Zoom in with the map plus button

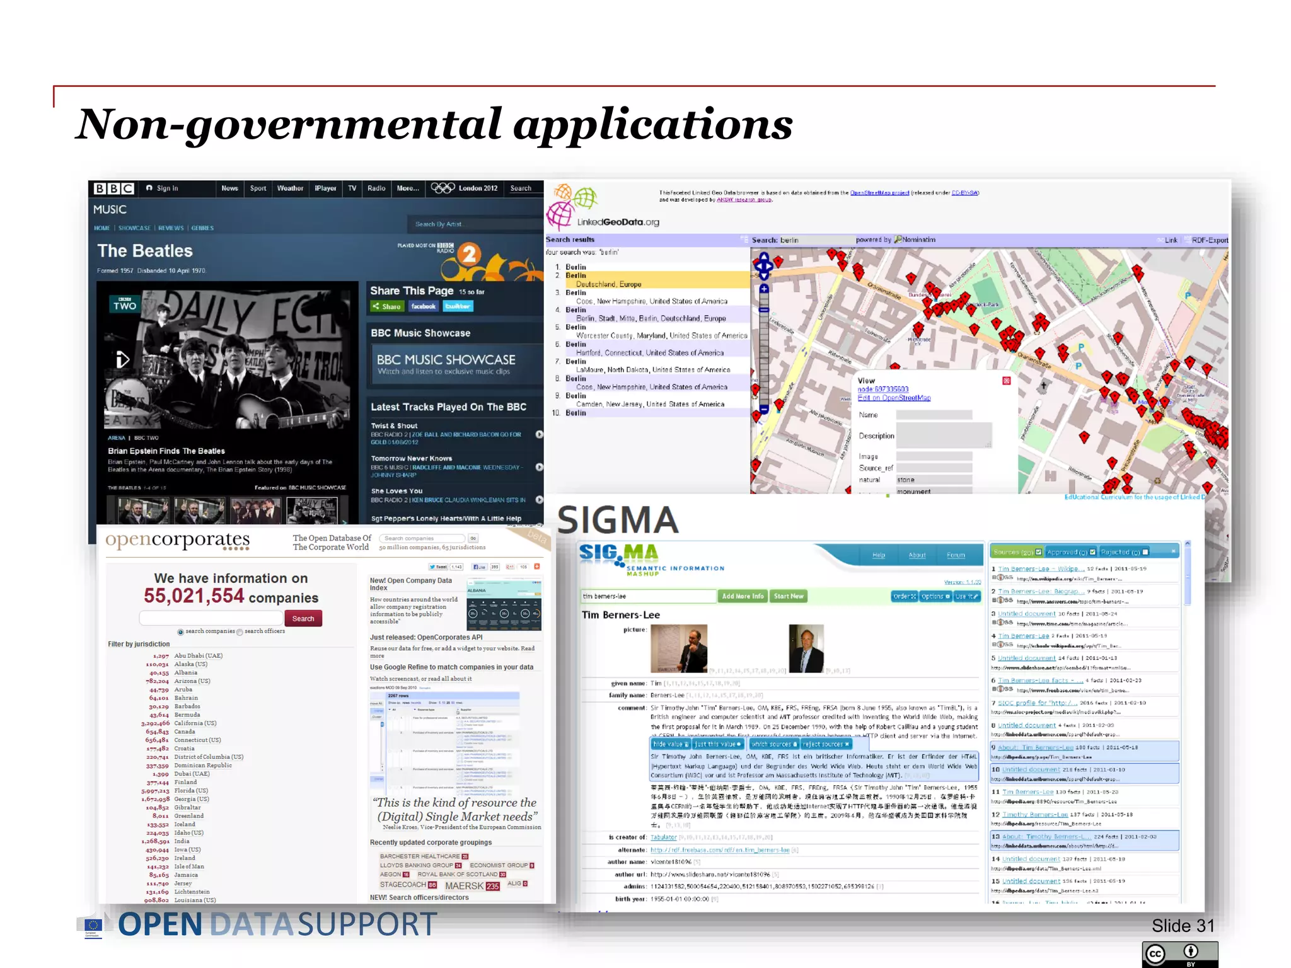click(x=764, y=289)
